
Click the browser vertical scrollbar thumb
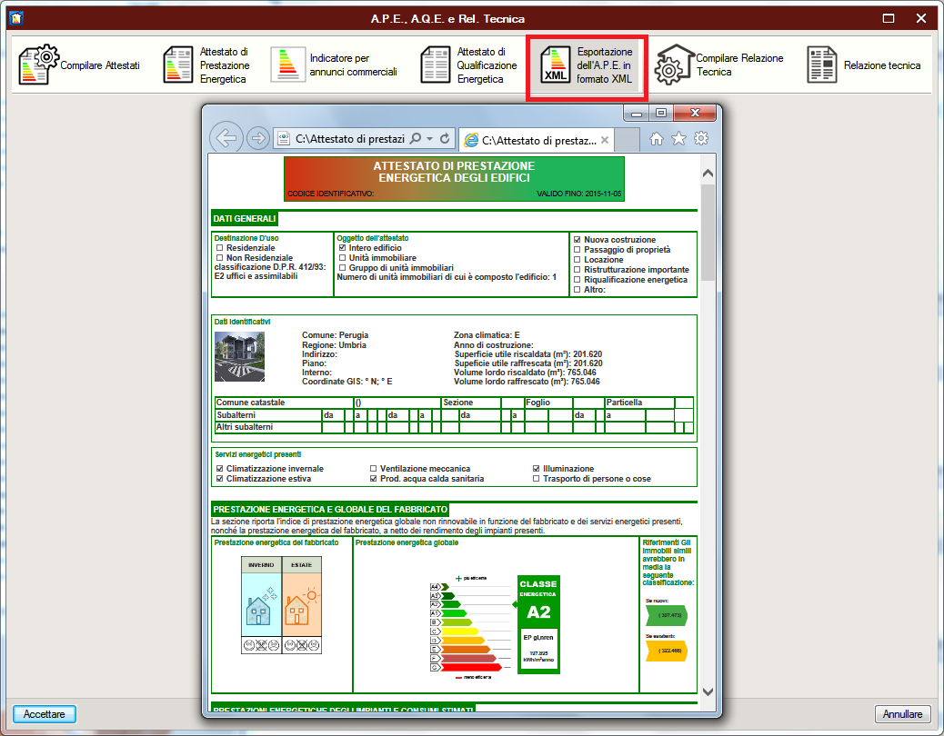coord(708,233)
